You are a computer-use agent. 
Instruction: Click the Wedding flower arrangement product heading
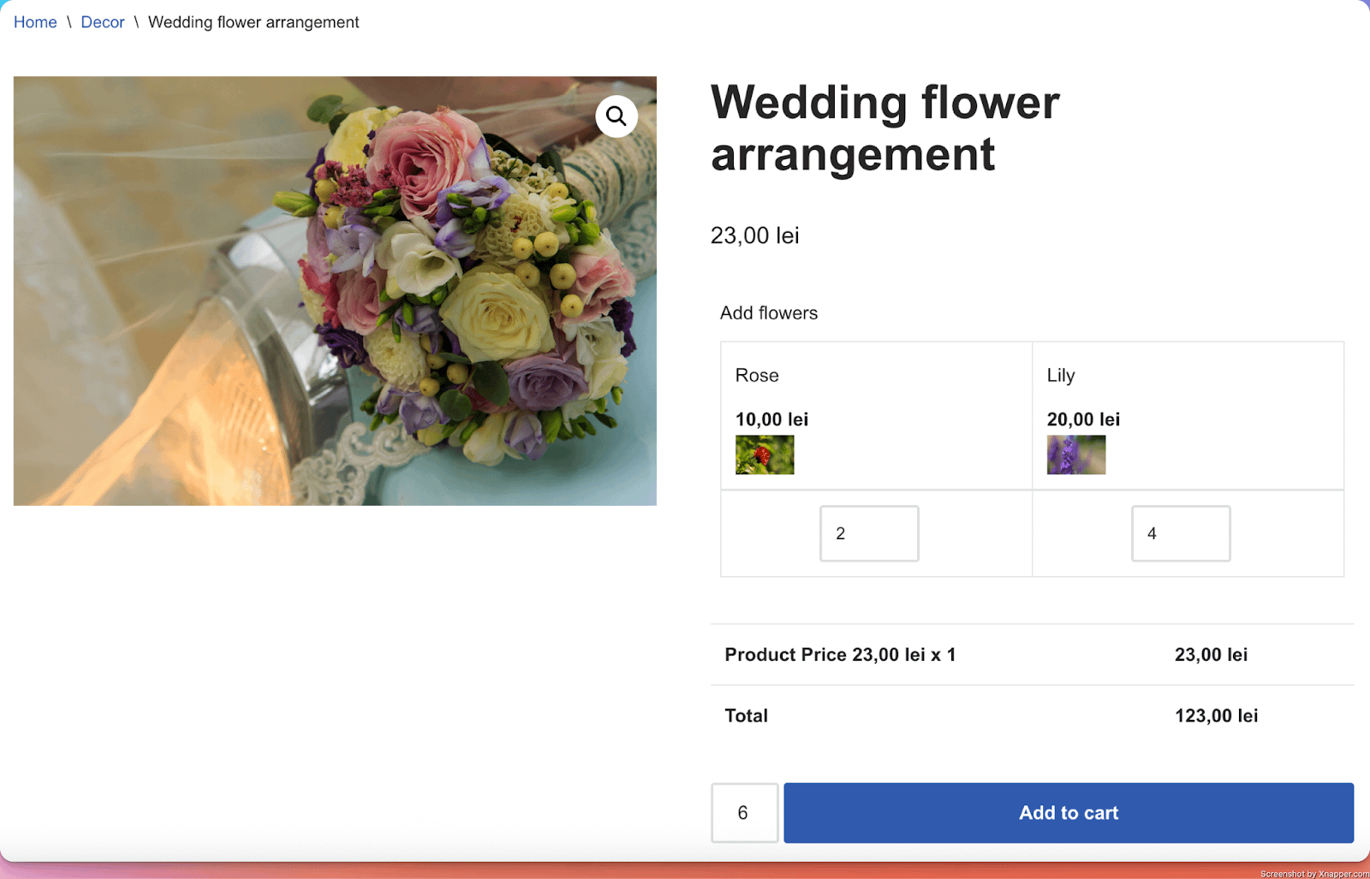[x=885, y=128]
